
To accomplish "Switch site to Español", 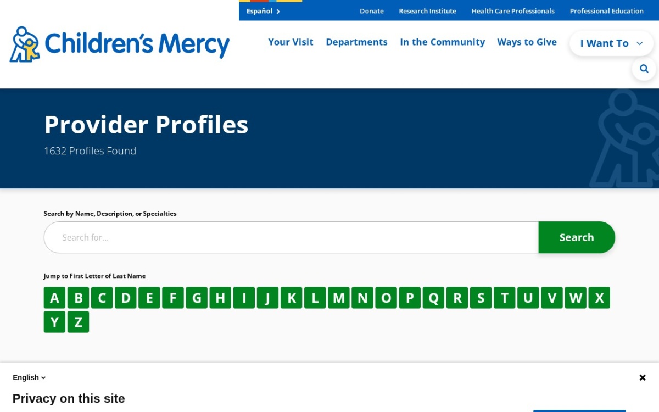I will [263, 11].
